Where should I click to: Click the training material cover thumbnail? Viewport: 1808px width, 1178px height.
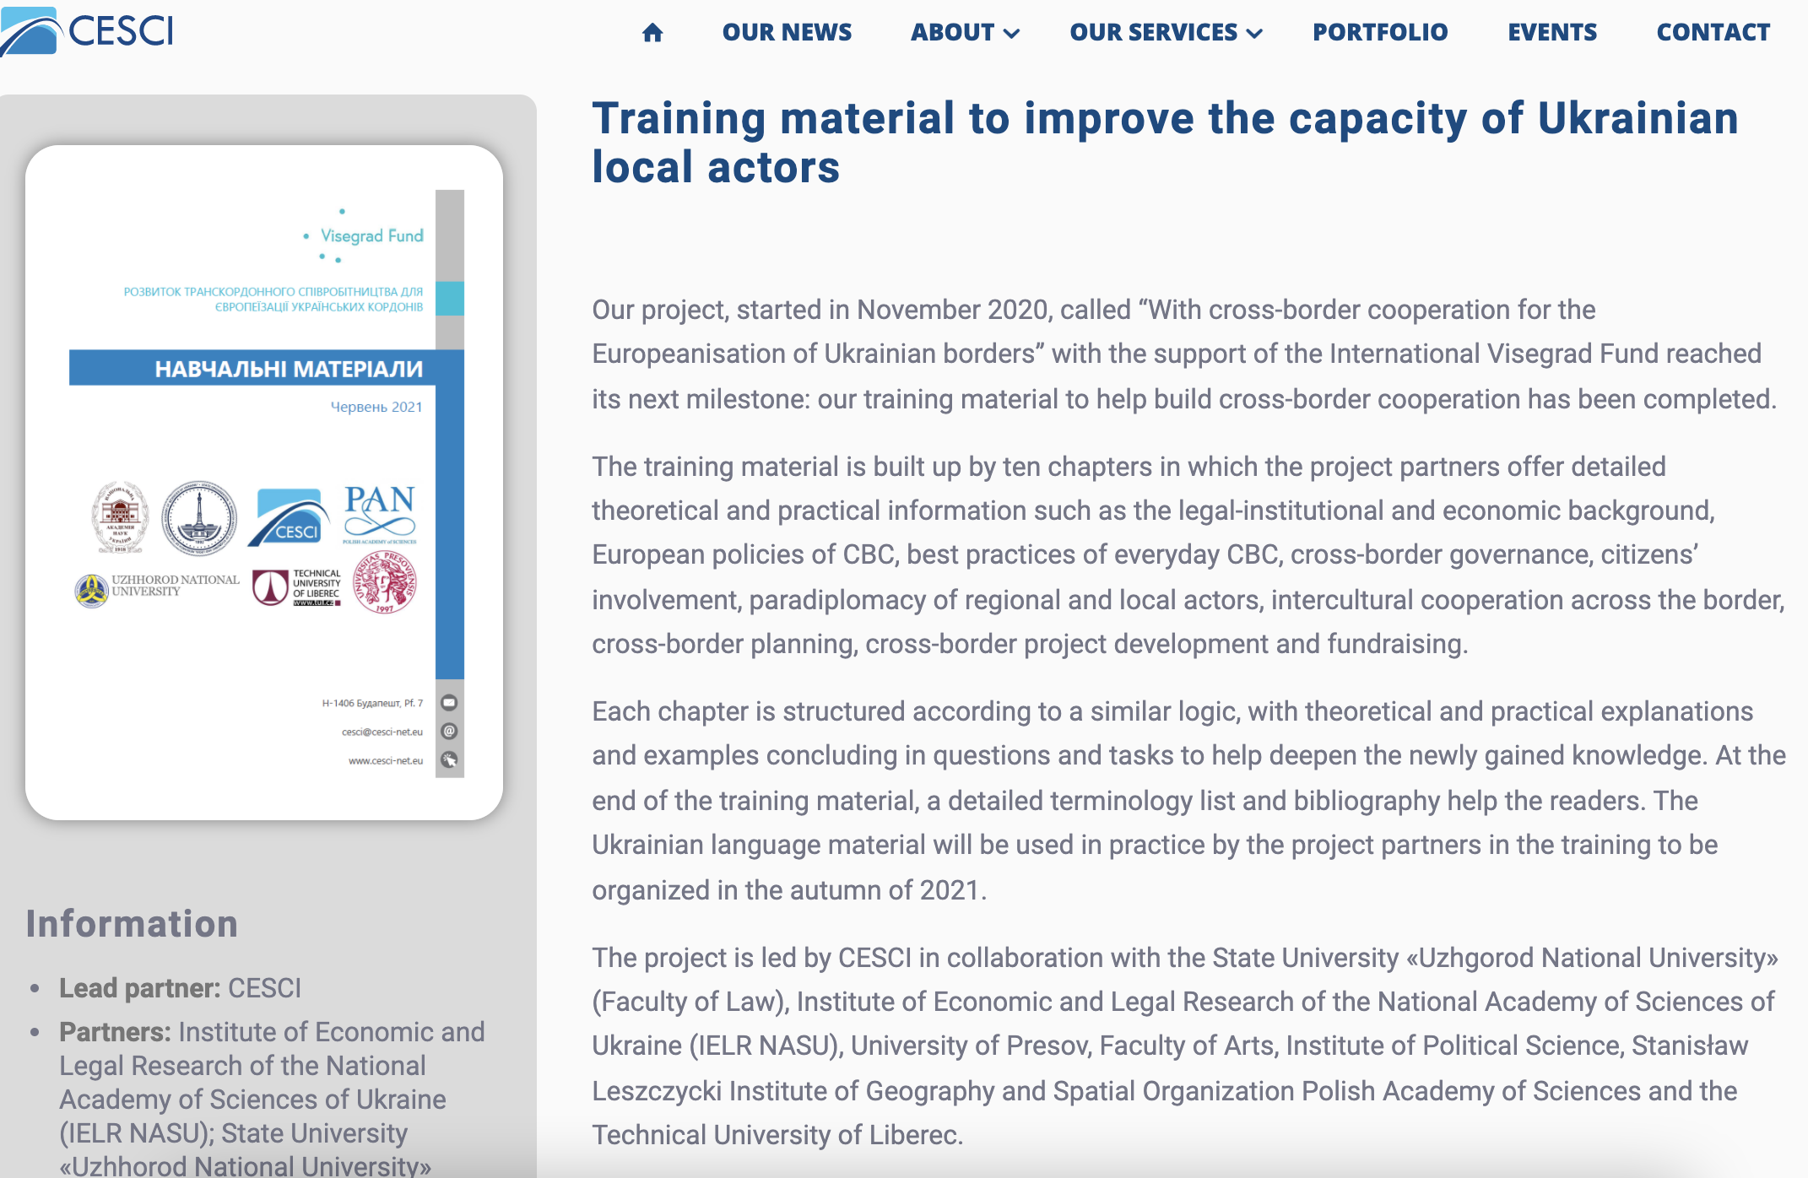[264, 483]
